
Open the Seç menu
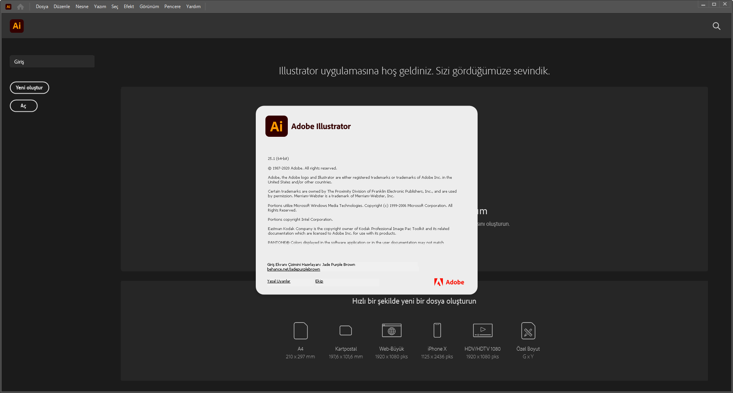(x=115, y=7)
